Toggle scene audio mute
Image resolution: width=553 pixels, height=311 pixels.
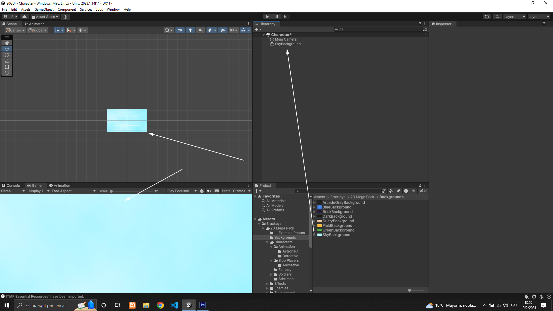[x=201, y=30]
